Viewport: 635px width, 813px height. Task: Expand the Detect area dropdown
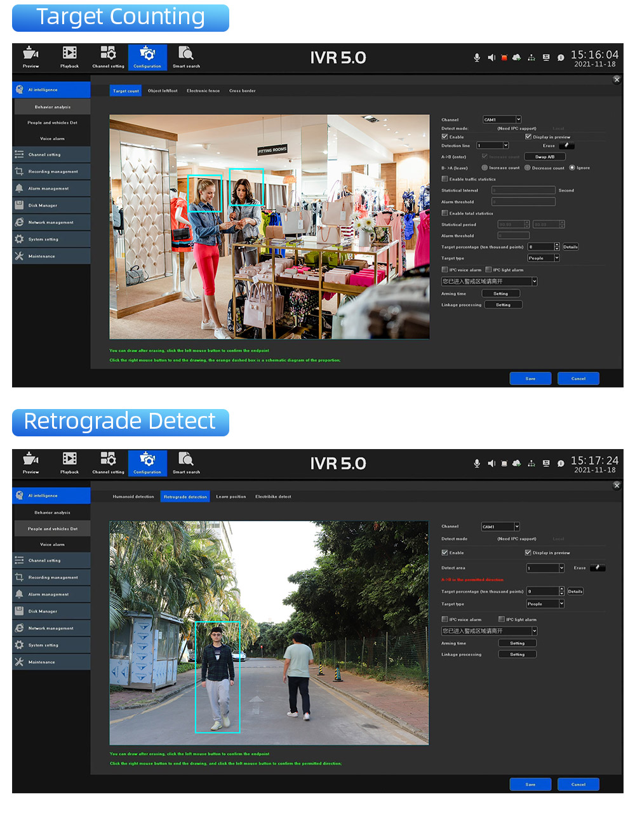(545, 568)
